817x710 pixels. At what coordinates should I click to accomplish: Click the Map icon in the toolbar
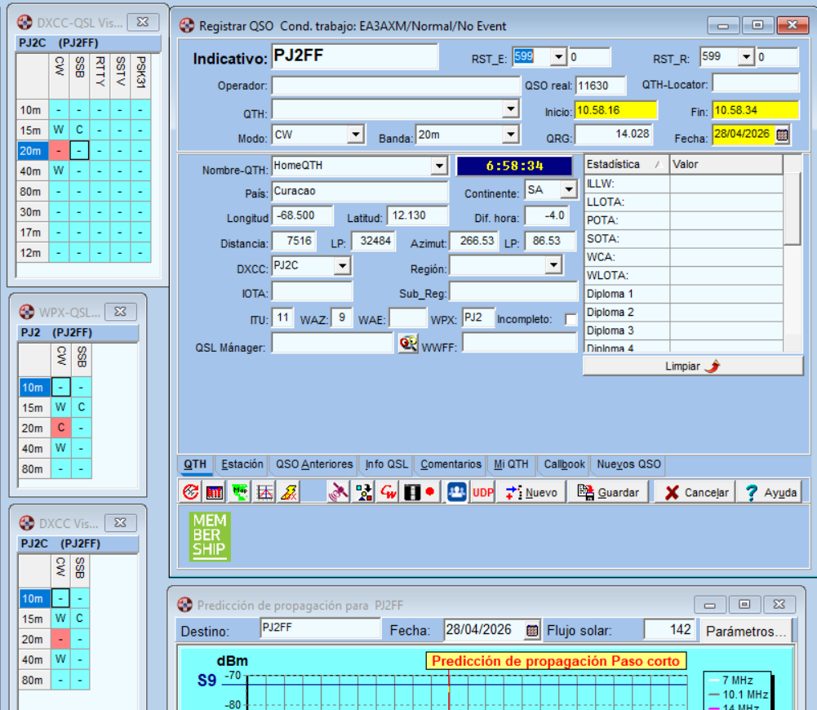tap(240, 493)
